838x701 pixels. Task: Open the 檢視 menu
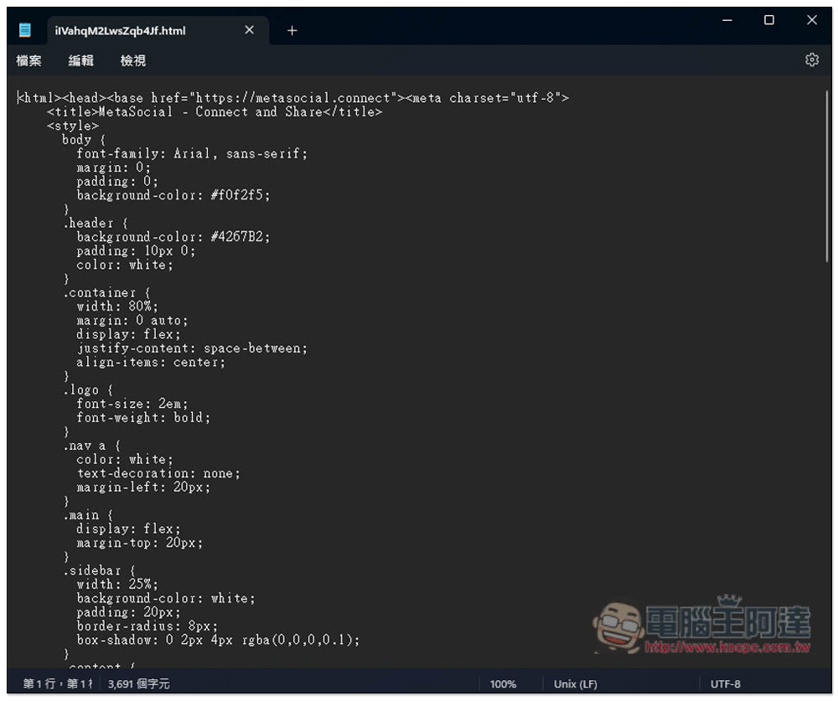(x=132, y=60)
